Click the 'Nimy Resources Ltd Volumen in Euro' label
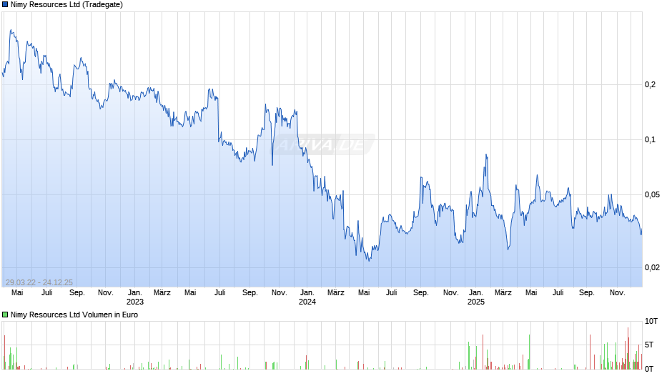This screenshot has height=376, width=672. (74, 315)
